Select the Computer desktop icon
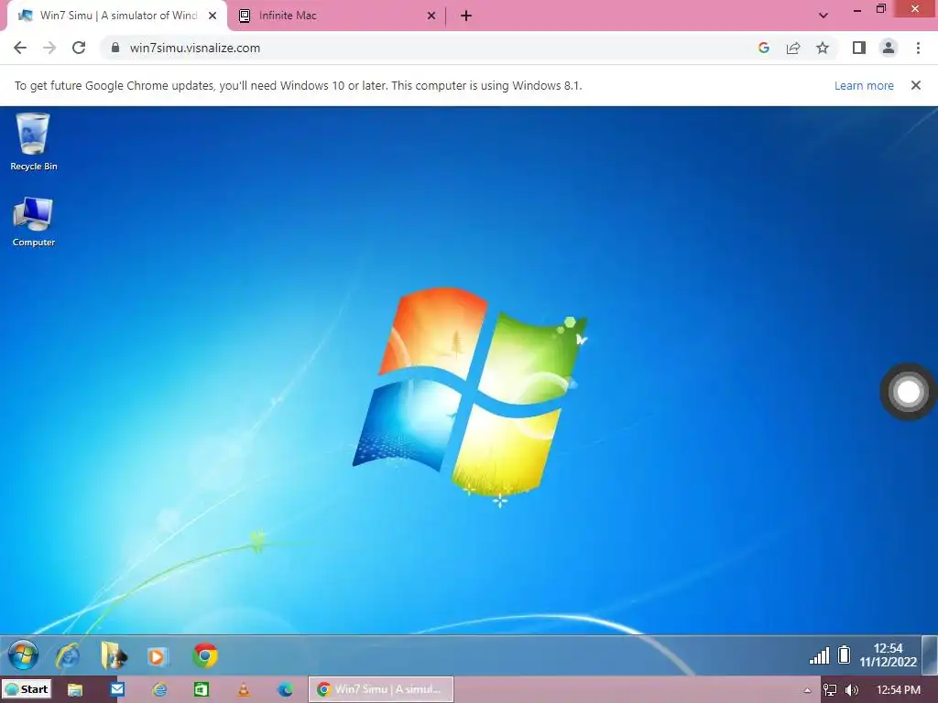Viewport: 938px width, 703px height. [34, 222]
